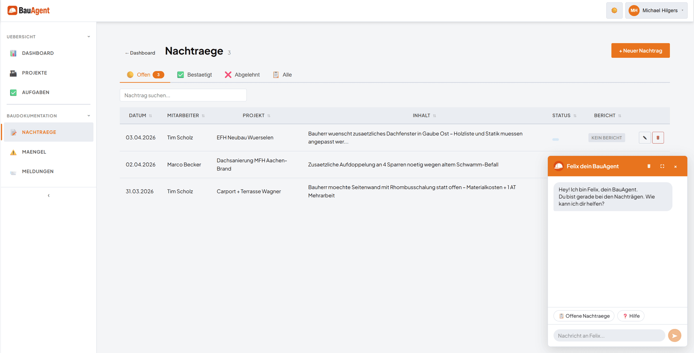This screenshot has width=694, height=353.
Task: Toggle the theme using the sun icon
Action: (x=614, y=10)
